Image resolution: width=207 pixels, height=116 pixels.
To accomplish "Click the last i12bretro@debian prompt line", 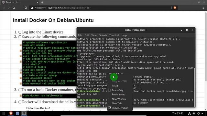I will pos(92,106).
